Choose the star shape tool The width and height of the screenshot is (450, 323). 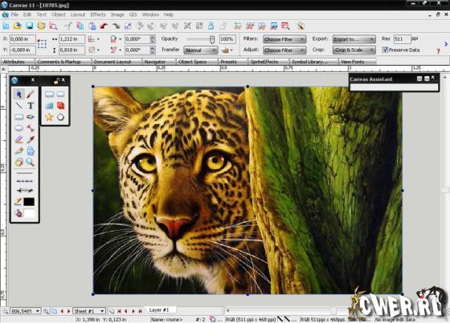tap(49, 117)
